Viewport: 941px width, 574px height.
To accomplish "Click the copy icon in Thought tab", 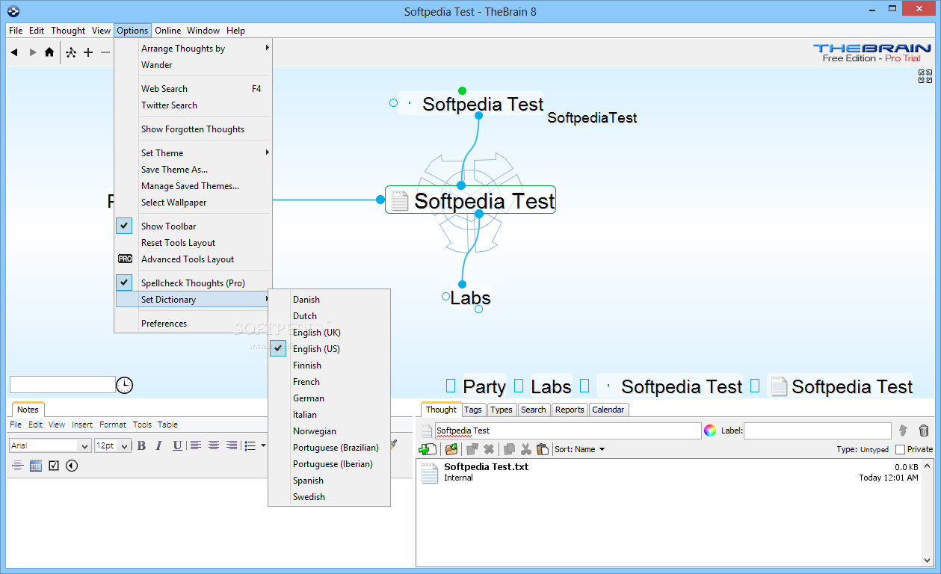I will tap(509, 449).
